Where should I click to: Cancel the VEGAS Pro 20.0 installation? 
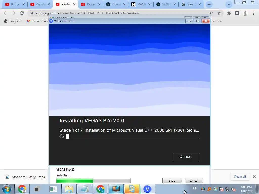186,156
